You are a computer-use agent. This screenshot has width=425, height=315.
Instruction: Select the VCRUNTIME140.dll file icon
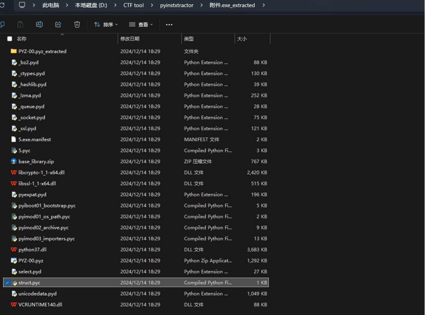tap(13, 305)
